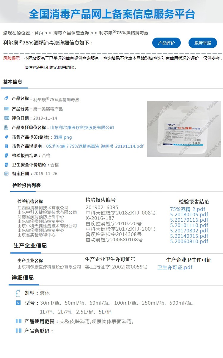Click 利尔康®75%酒精消毒液 at the breadcrumb end

tap(124, 33)
